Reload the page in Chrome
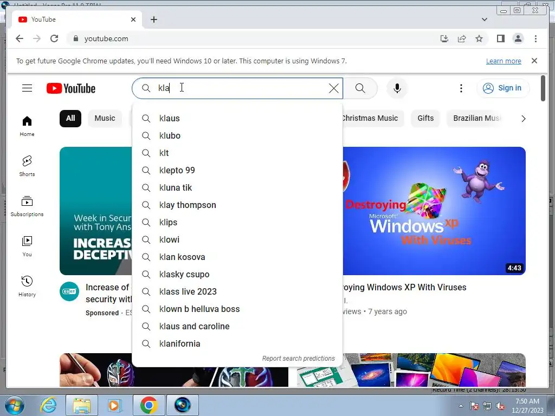555x416 pixels. click(x=54, y=38)
